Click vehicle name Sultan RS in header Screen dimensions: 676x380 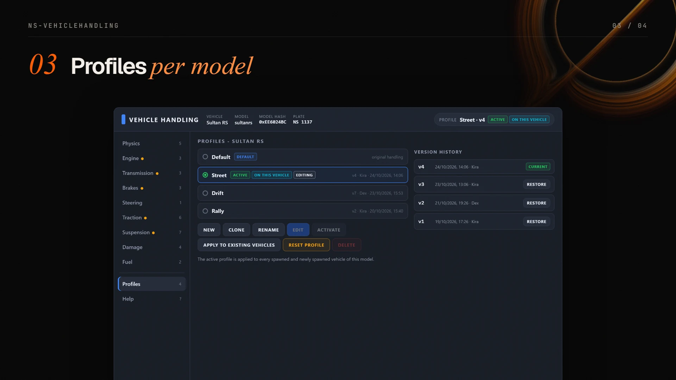pyautogui.click(x=217, y=122)
